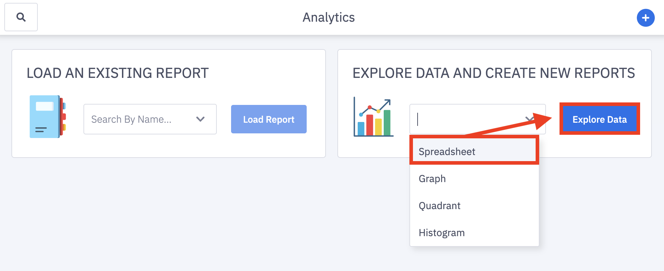Image resolution: width=664 pixels, height=271 pixels.
Task: Click the Load An Existing Report heading
Action: click(118, 73)
